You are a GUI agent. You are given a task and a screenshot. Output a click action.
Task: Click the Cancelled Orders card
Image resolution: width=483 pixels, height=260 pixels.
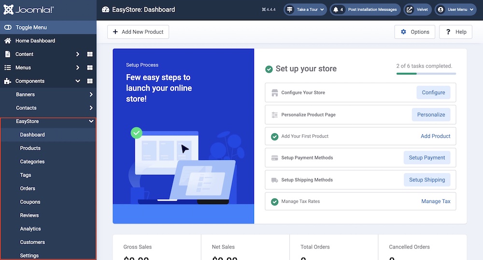(422, 247)
